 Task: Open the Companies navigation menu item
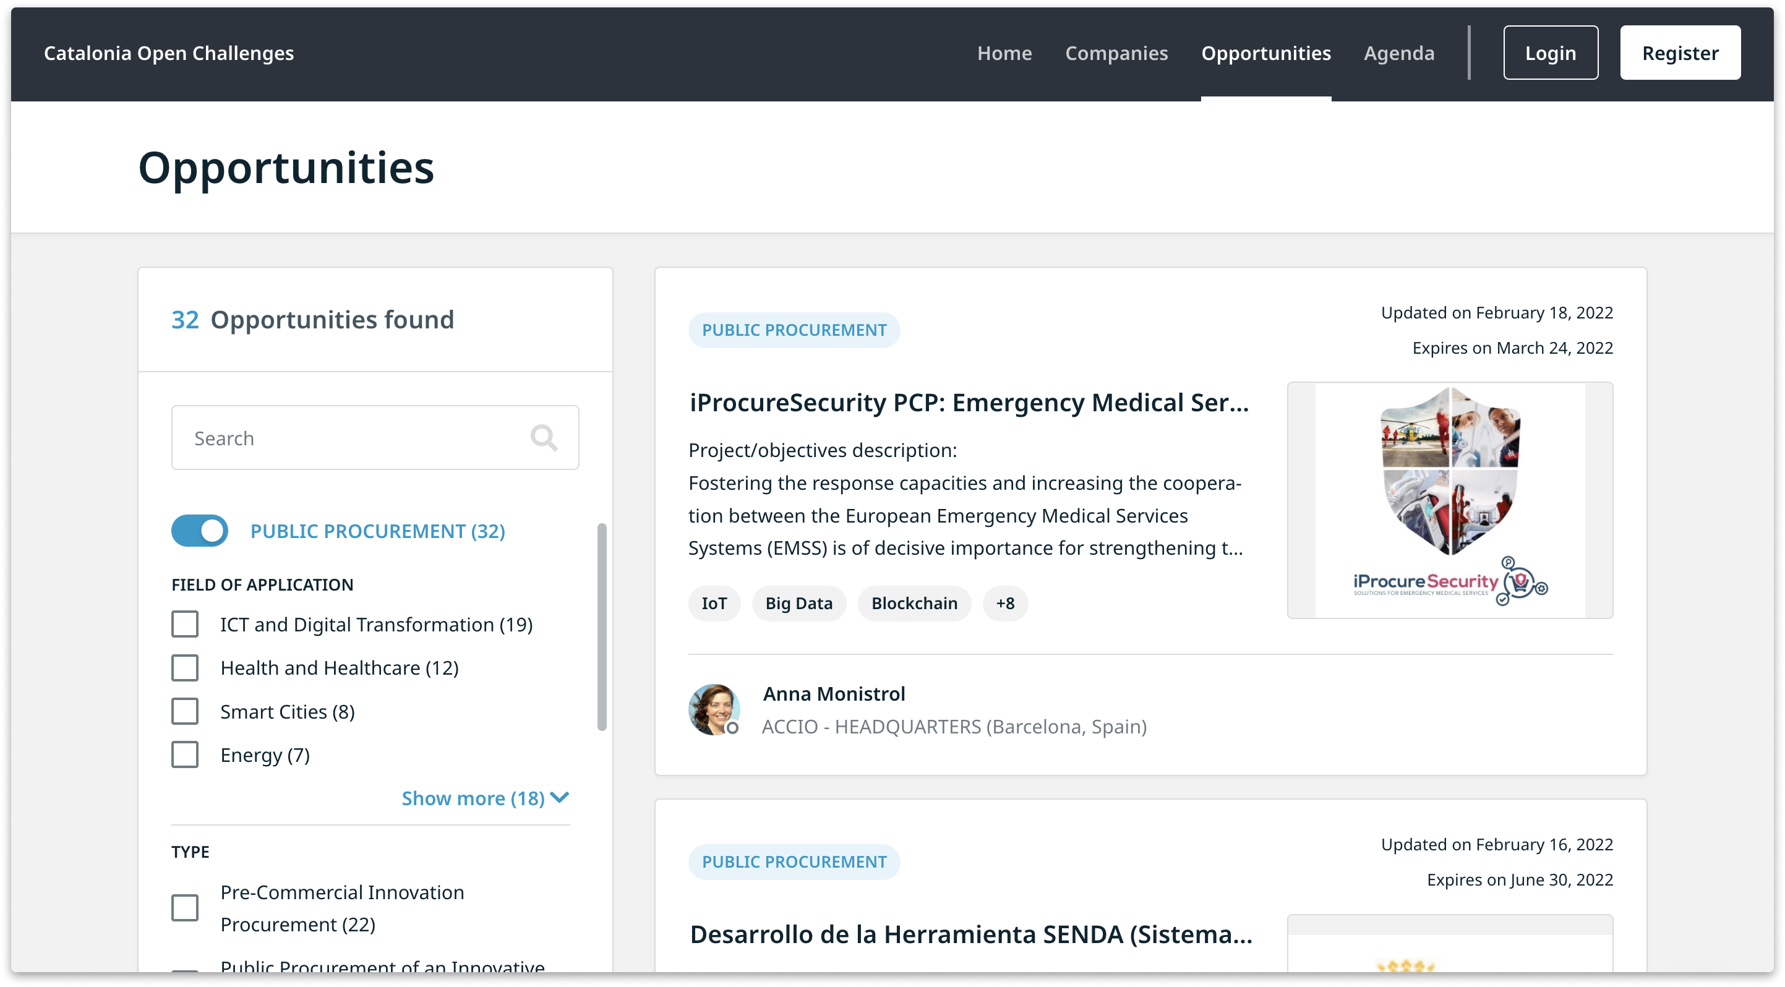pos(1115,53)
